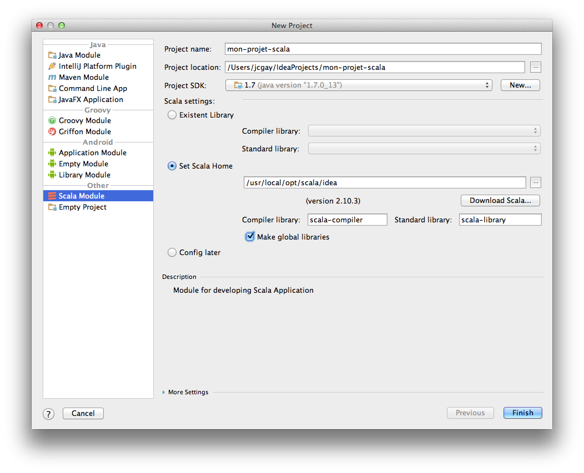Pick Empty Project from the list
The height and width of the screenshot is (473, 584).
coord(98,207)
